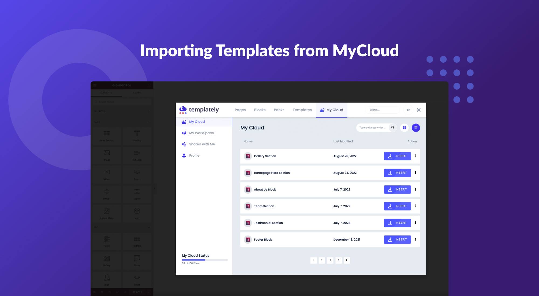539x296 pixels.
Task: Go to next page arrow in pagination
Action: [x=347, y=260]
